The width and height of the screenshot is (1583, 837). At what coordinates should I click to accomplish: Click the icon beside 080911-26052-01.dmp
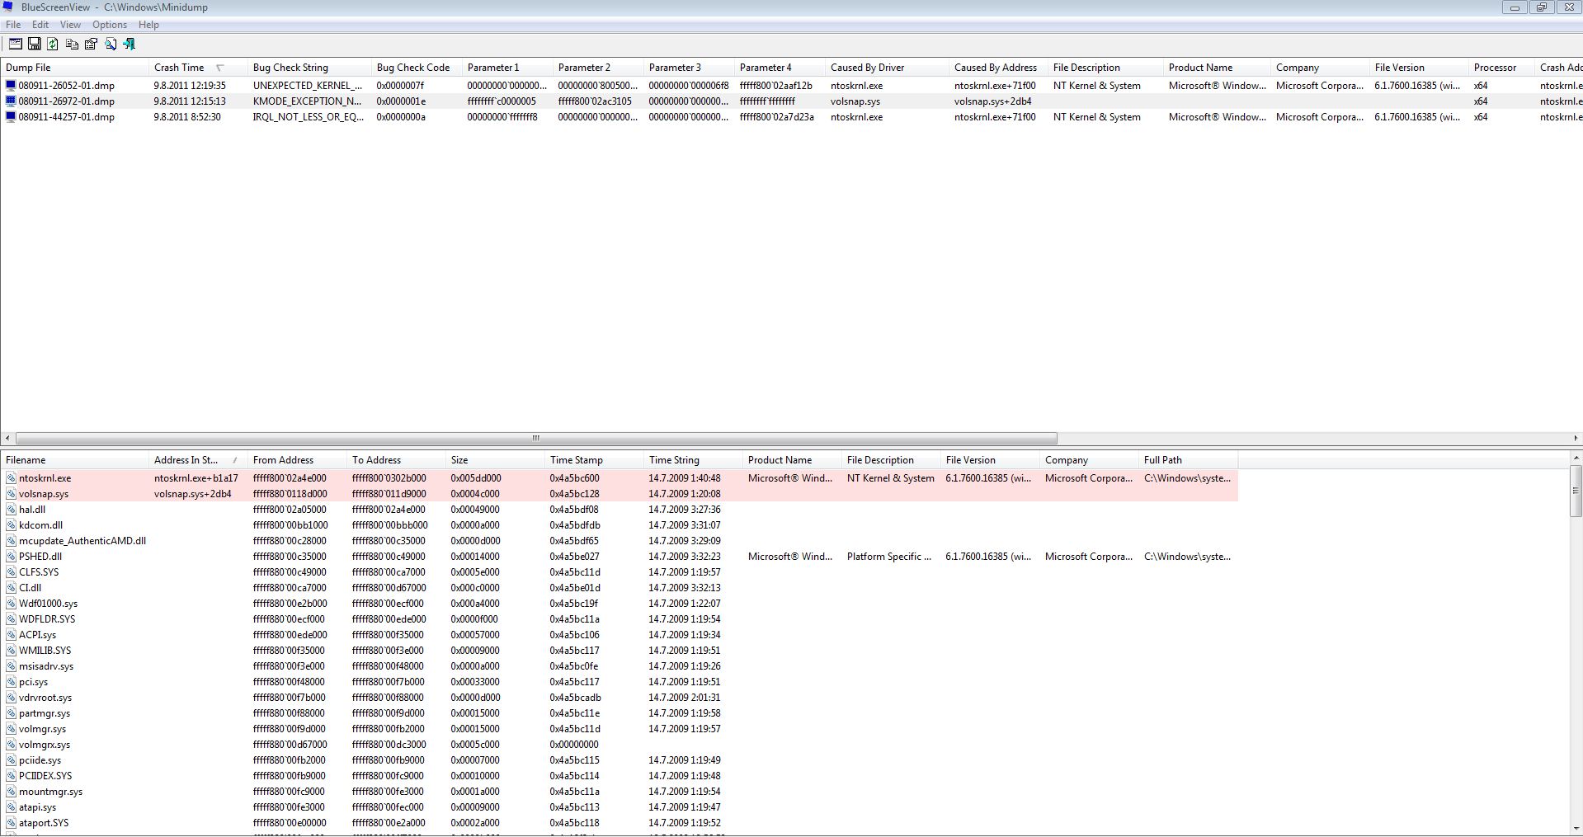click(x=11, y=85)
